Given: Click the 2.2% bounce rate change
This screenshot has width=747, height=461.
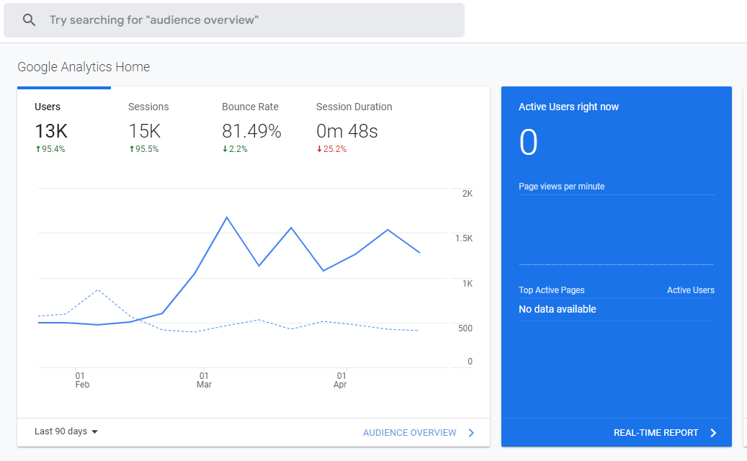Looking at the screenshot, I should [x=235, y=149].
